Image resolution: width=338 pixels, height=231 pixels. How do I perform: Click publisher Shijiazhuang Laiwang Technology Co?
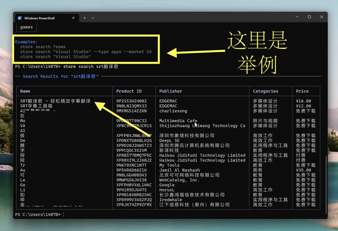tap(202, 126)
